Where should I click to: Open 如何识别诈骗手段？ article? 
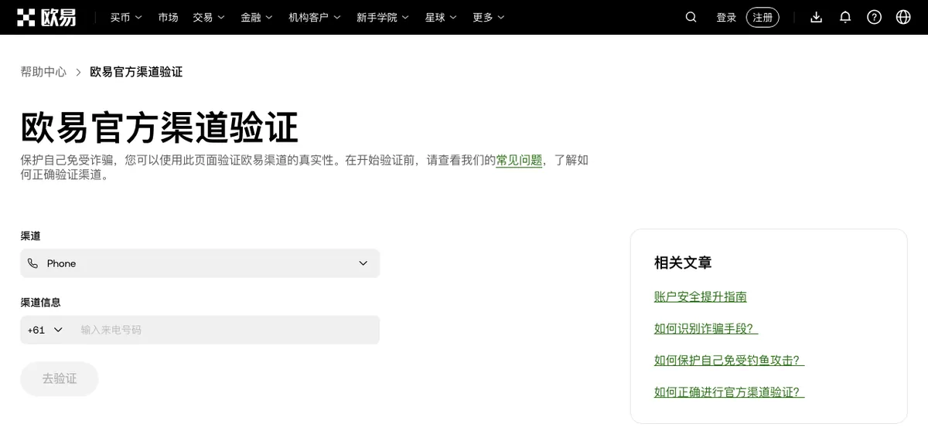tap(706, 328)
